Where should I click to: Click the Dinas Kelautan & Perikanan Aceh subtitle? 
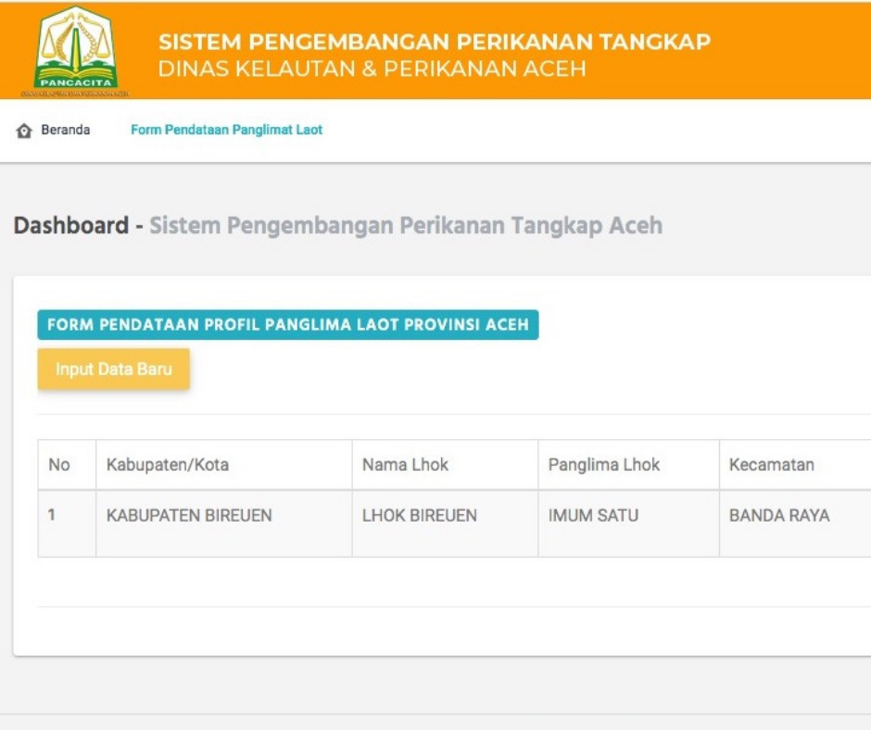coord(372,69)
